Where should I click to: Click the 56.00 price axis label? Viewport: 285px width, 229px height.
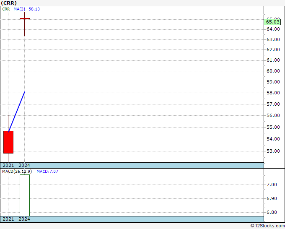click(x=273, y=115)
